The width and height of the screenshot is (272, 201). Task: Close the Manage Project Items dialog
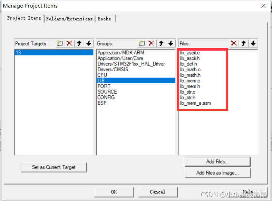coord(263,6)
